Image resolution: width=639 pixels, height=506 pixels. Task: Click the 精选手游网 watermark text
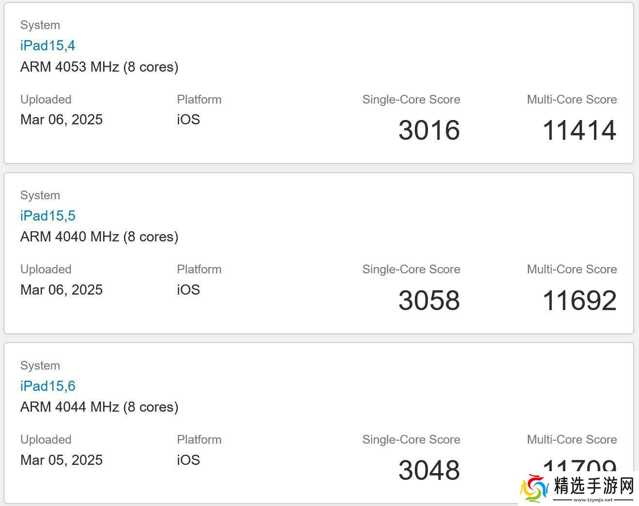tap(593, 486)
